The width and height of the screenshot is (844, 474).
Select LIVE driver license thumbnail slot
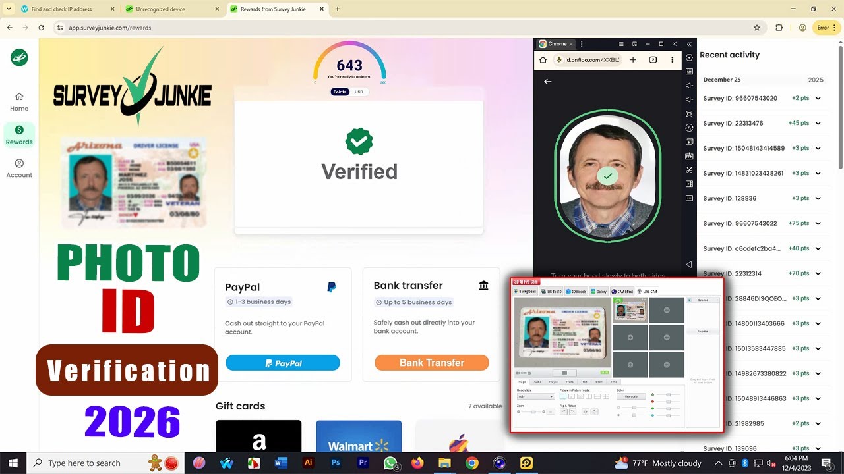tap(630, 310)
